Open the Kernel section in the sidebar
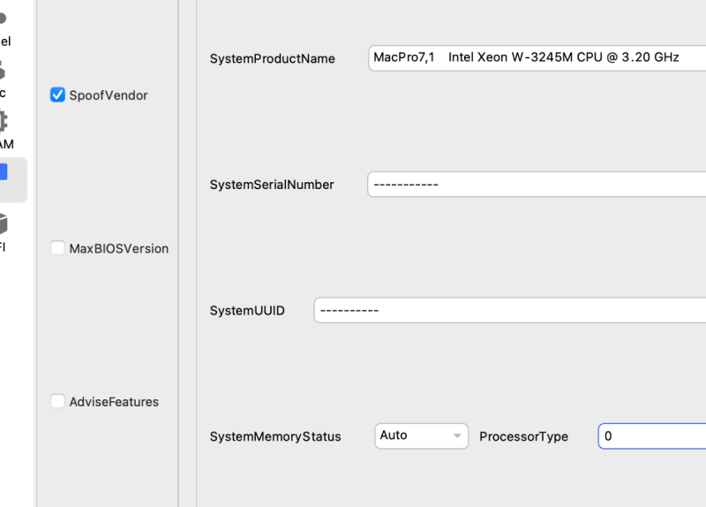Screen dimensions: 706x507 (x=4, y=26)
